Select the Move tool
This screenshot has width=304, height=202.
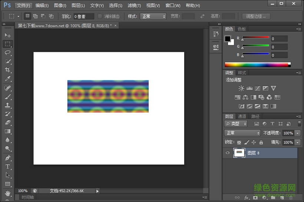pos(7,35)
